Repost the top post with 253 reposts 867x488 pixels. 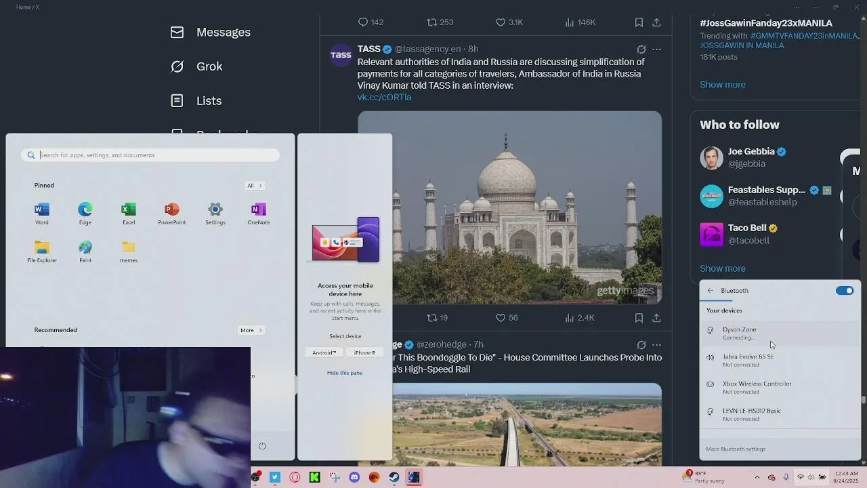440,22
